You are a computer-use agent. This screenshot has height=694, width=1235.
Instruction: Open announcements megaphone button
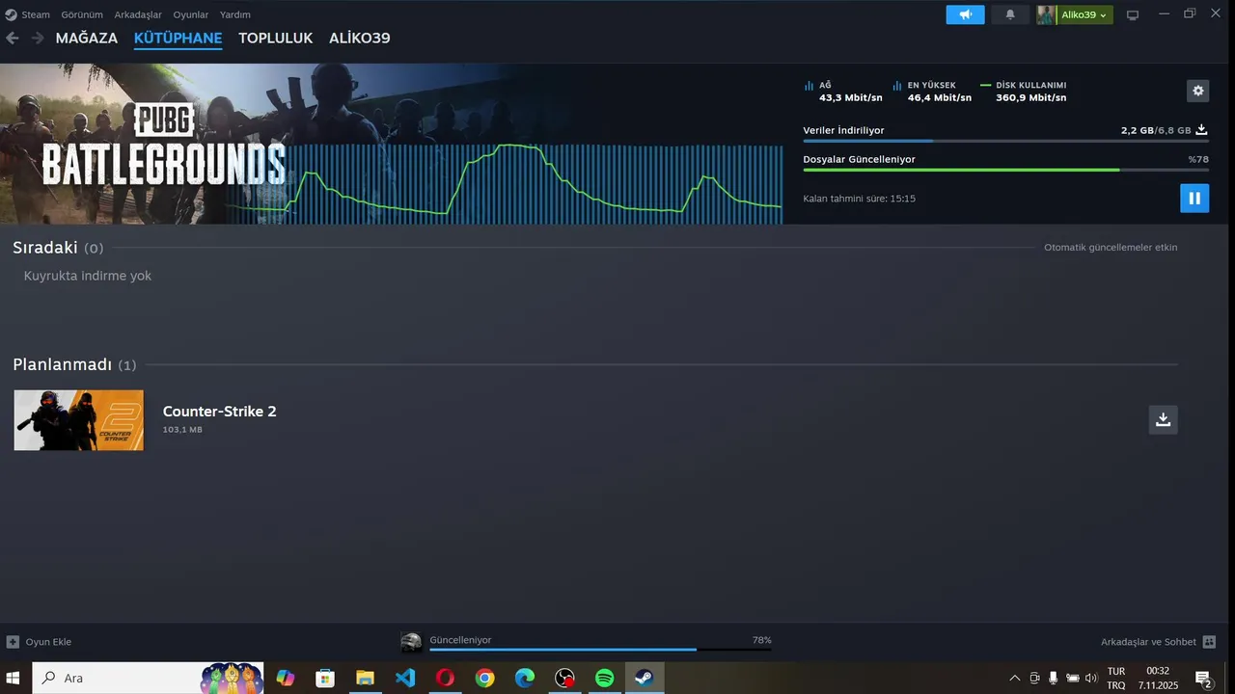(965, 14)
